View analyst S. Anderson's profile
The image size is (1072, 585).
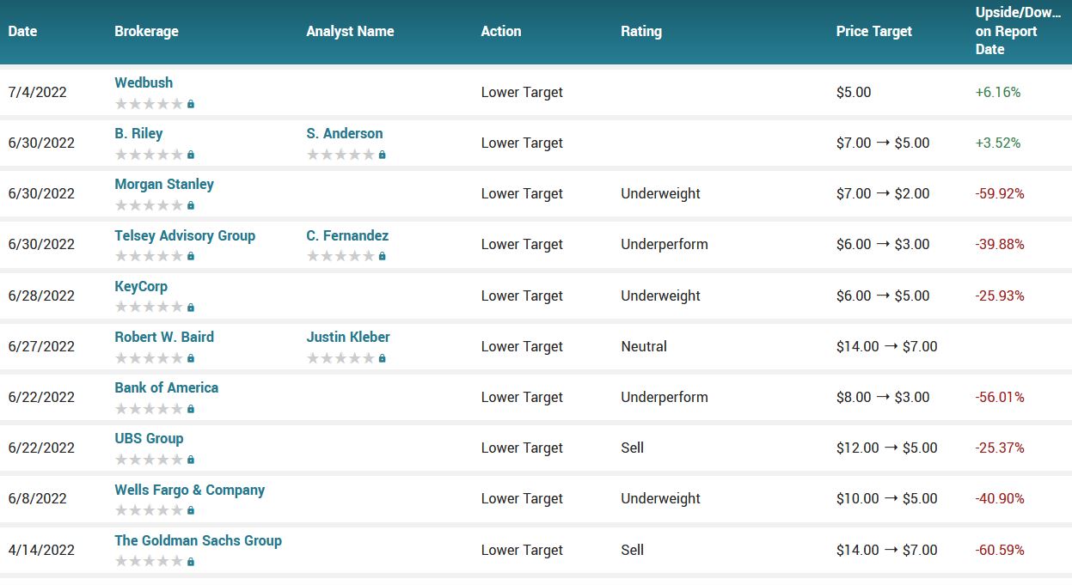click(x=345, y=133)
